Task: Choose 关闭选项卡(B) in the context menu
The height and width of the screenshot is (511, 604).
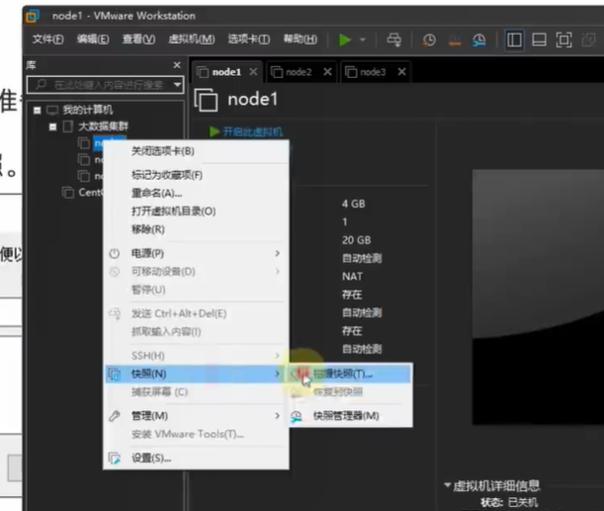Action: [196, 151]
